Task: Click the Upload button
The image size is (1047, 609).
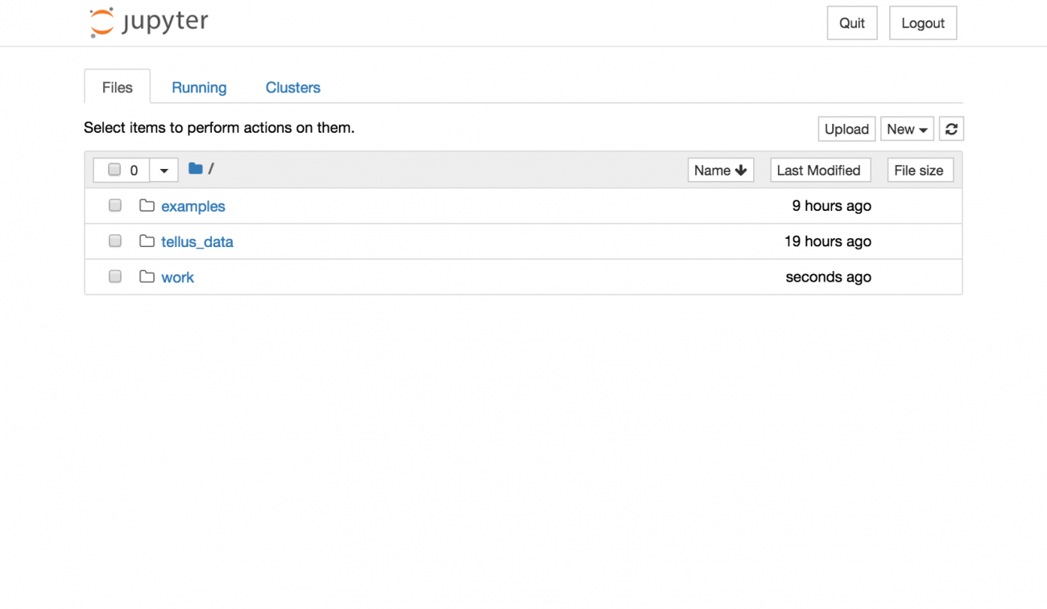Action: pos(846,129)
